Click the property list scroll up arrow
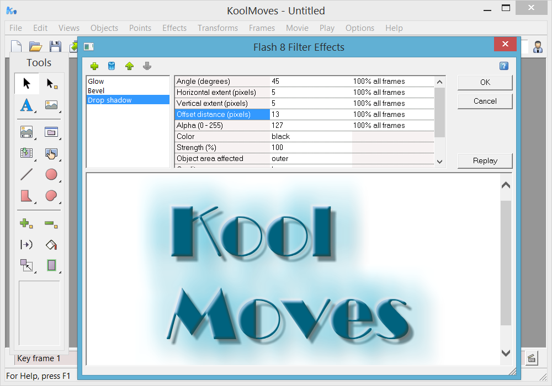Image resolution: width=552 pixels, height=386 pixels. 439,82
